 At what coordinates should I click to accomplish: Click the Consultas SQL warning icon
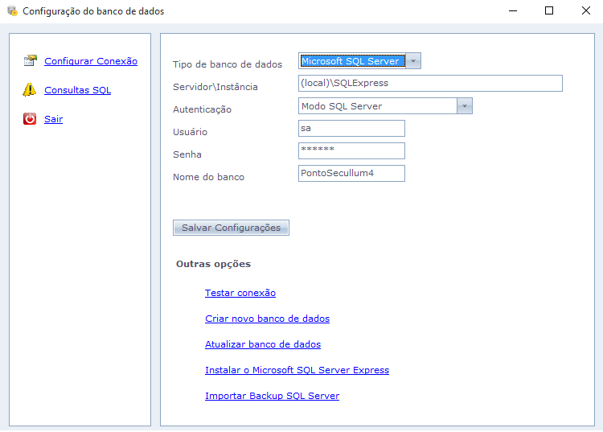pyautogui.click(x=30, y=90)
